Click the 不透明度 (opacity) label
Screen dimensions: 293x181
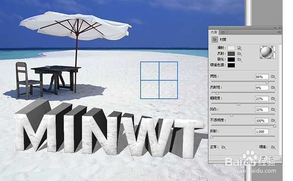[217, 120]
